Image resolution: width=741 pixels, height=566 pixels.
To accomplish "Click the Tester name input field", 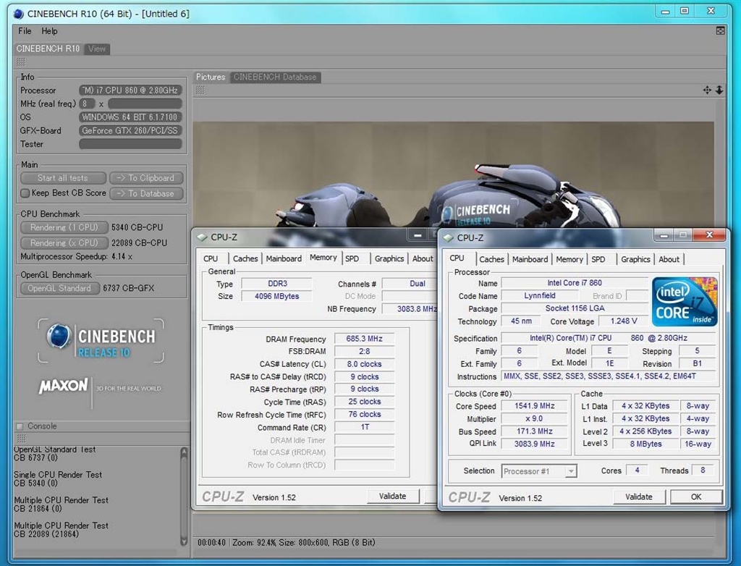I will pyautogui.click(x=130, y=144).
